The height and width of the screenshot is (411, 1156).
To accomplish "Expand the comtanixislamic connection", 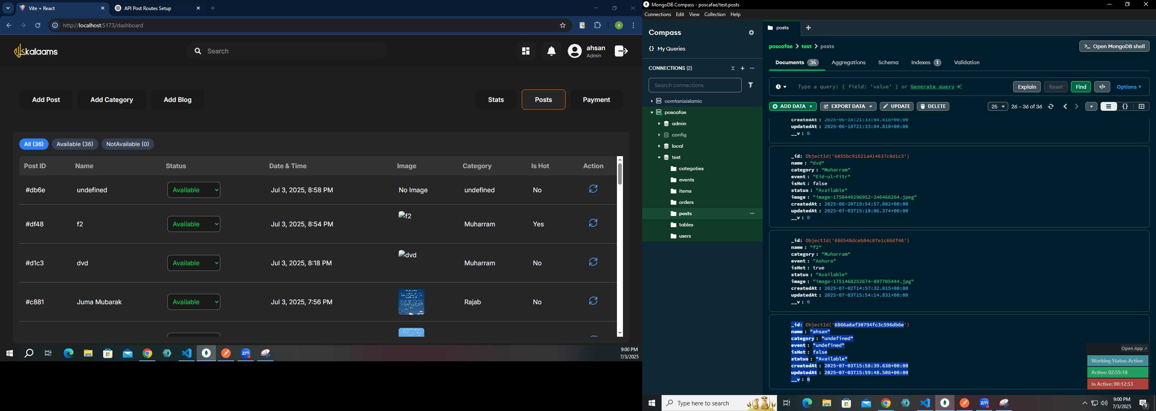I will [651, 102].
